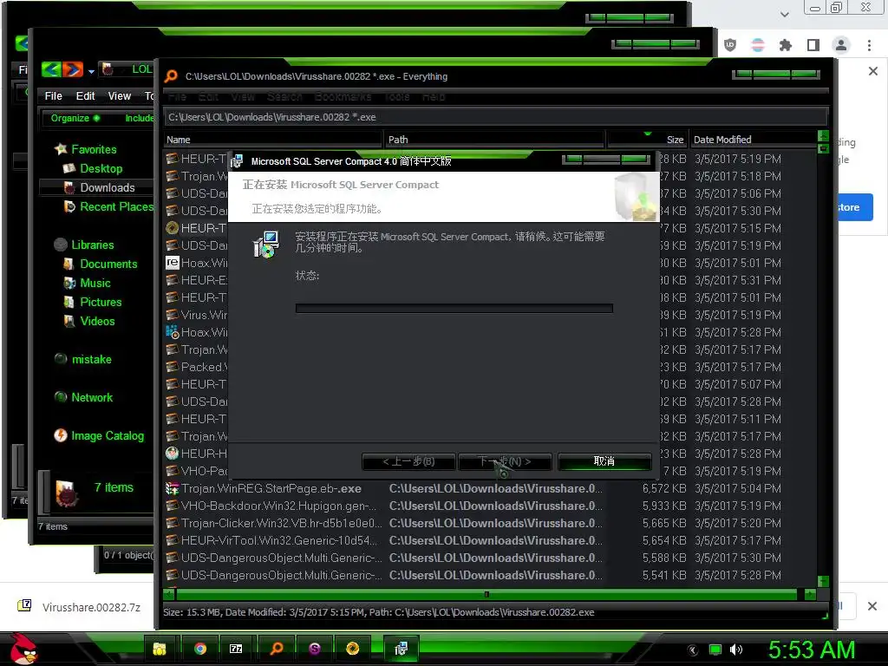Click the scroll-up arrow of Everything's vertical scrollbar
This screenshot has width=888, height=666.
[x=823, y=136]
